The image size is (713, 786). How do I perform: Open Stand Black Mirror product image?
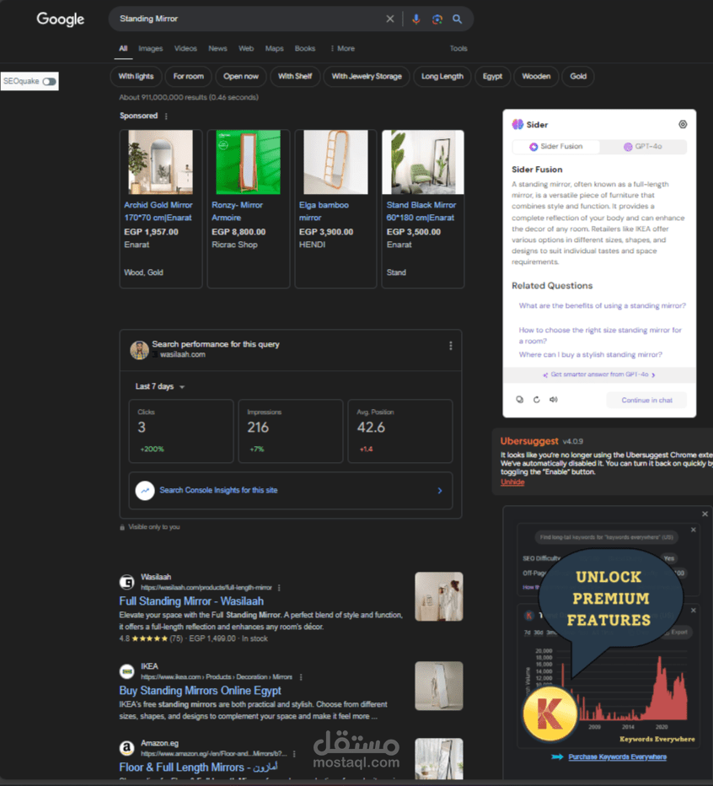click(423, 162)
